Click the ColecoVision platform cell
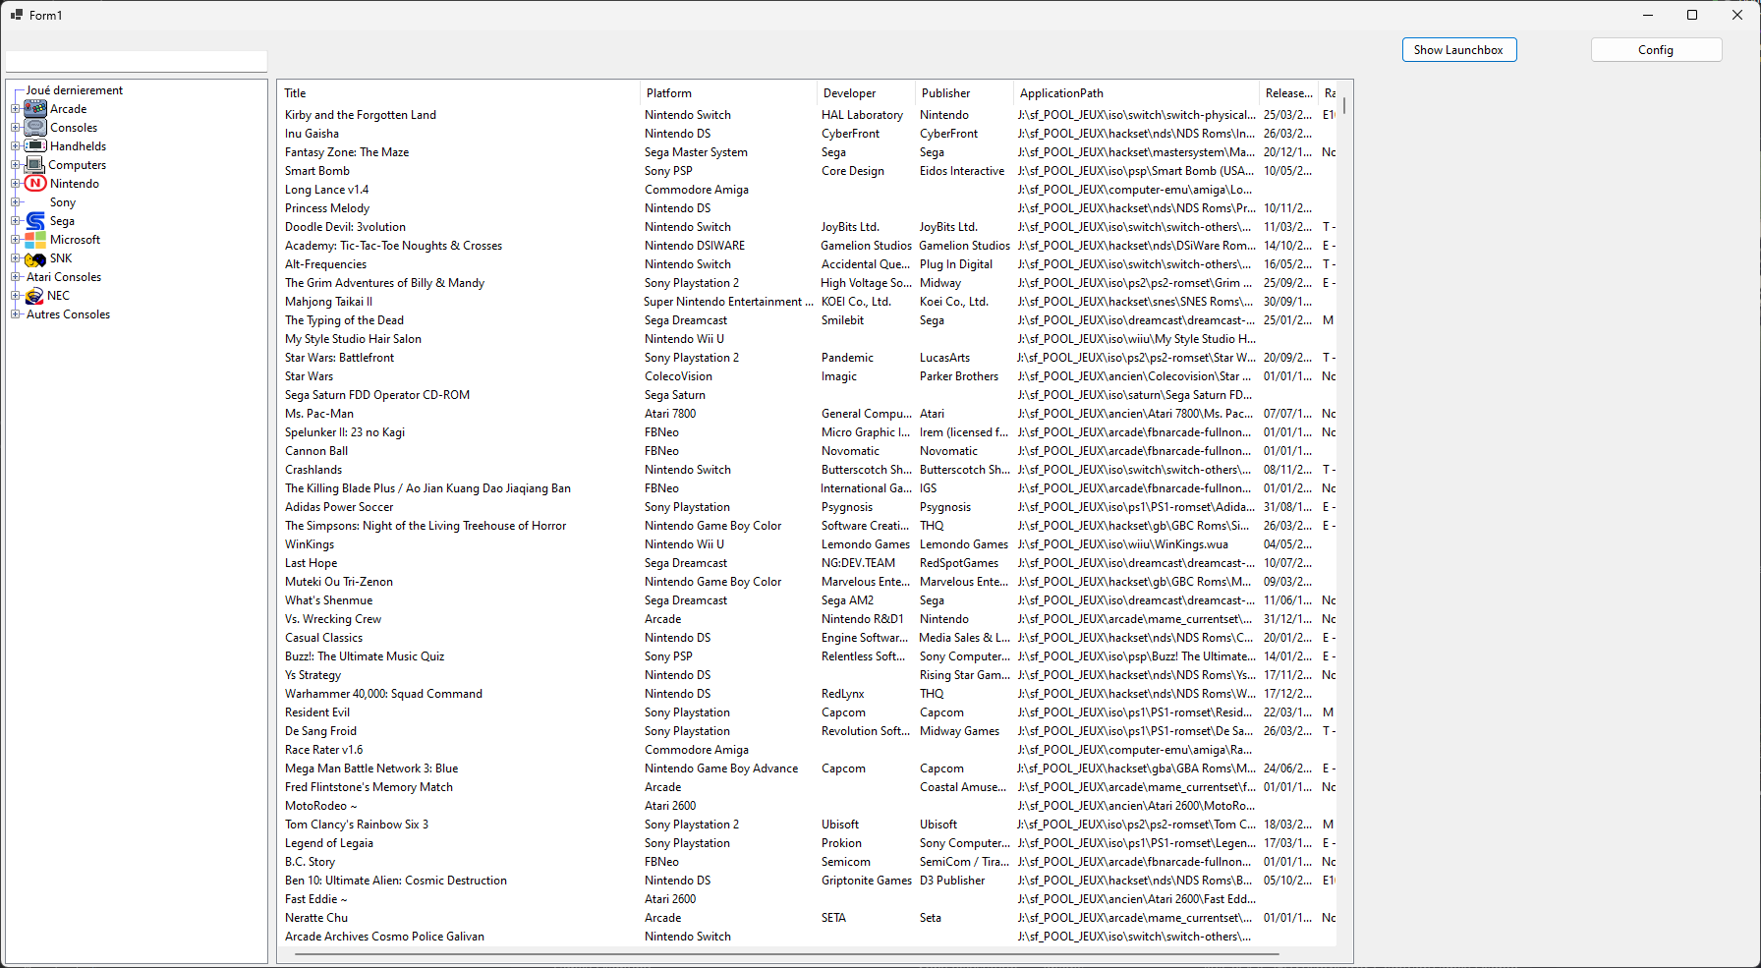 click(679, 376)
